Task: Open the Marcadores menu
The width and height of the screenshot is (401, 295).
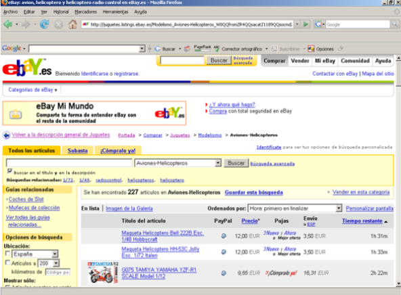Action: click(85, 12)
